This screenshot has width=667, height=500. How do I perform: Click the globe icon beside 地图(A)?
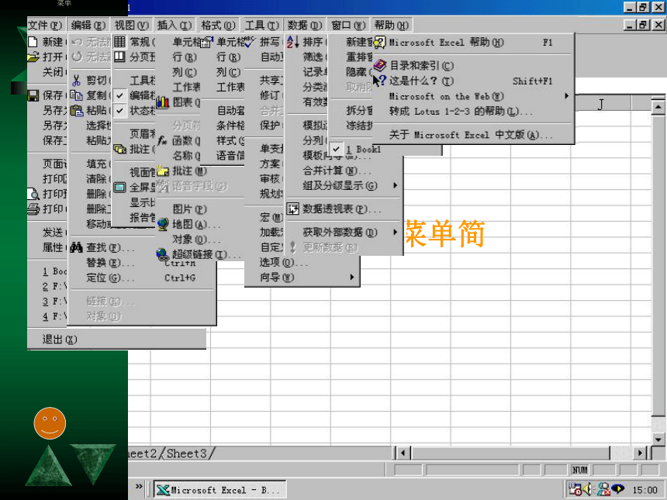pyautogui.click(x=163, y=224)
